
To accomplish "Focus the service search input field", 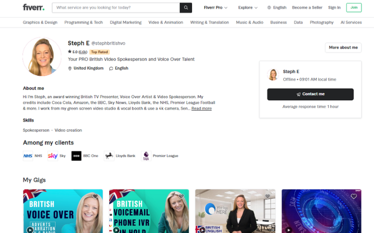I will tap(116, 8).
